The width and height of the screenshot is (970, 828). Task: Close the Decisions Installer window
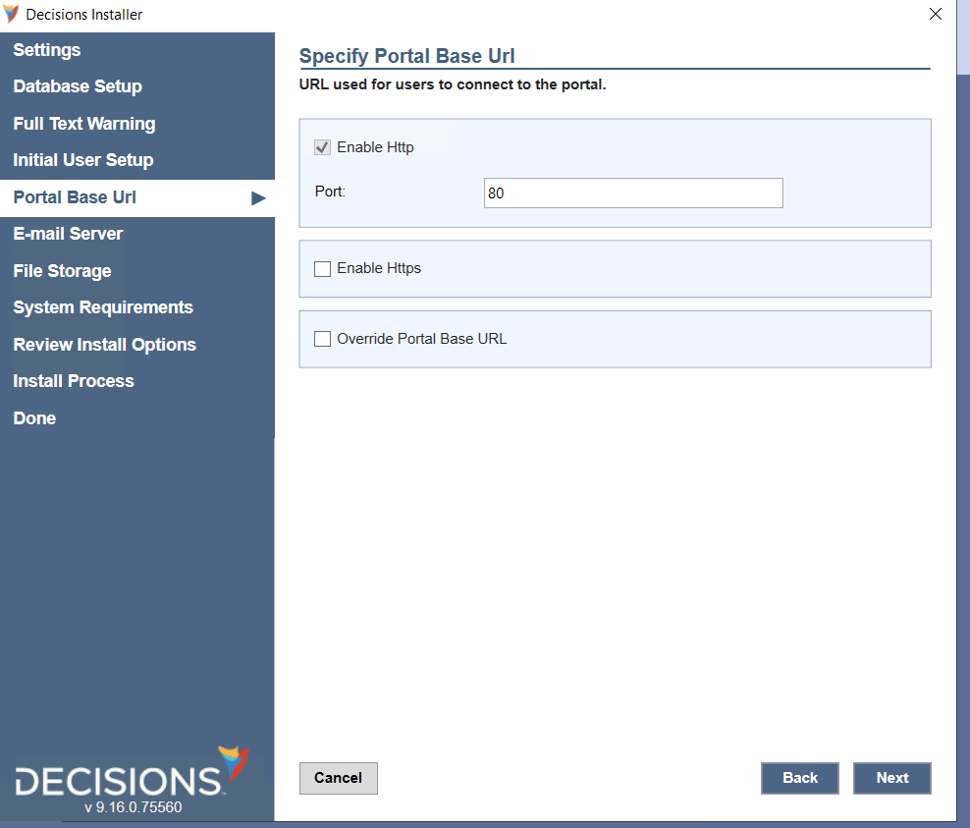pyautogui.click(x=935, y=15)
